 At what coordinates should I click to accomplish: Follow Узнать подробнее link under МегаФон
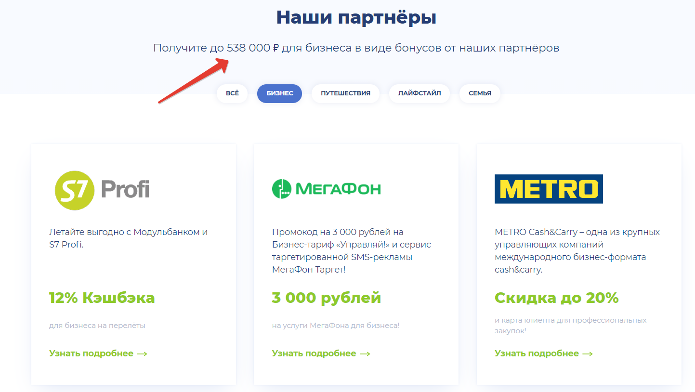314,353
